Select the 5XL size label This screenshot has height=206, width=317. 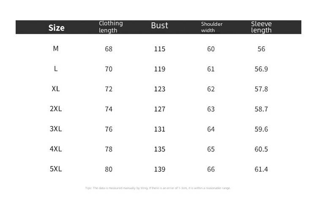(56, 168)
